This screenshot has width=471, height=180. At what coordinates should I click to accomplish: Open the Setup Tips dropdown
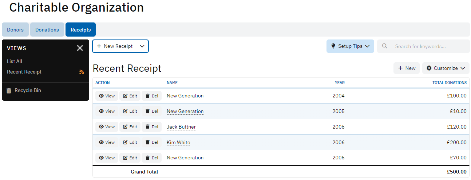click(350, 46)
